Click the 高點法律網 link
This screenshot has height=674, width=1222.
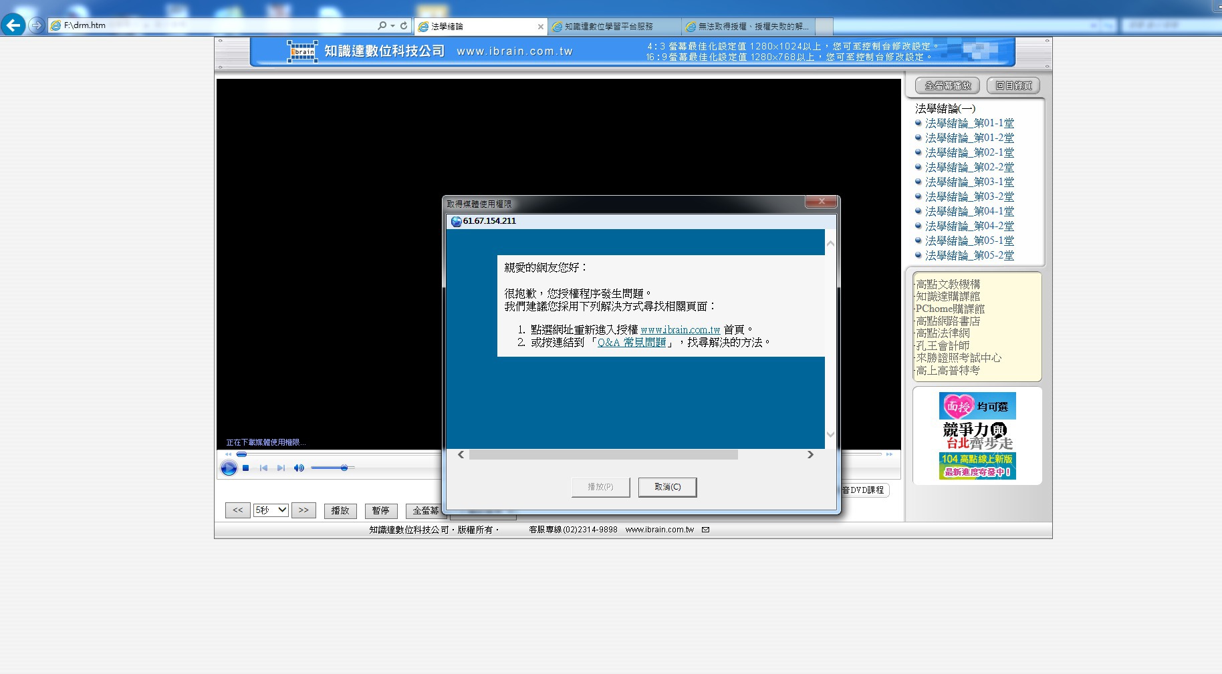[943, 333]
